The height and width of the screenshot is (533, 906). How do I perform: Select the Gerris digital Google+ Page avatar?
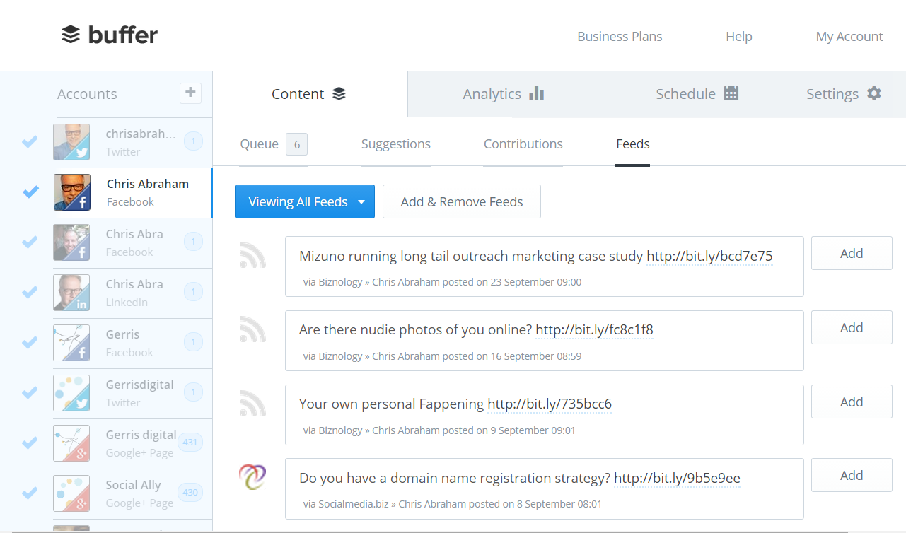pos(71,443)
